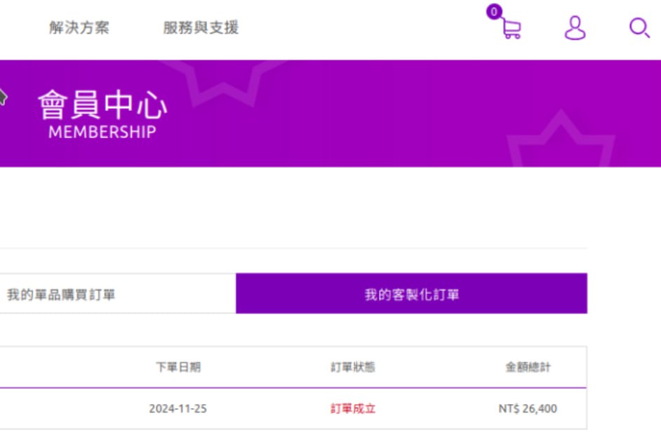
Task: Click the 會員中心 banner title
Action: (102, 105)
